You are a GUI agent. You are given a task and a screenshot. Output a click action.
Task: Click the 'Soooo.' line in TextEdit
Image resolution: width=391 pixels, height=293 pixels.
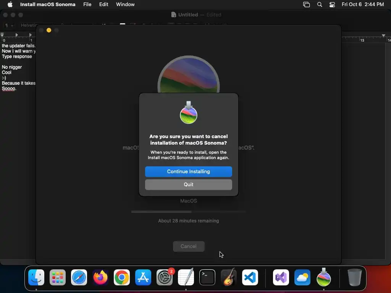[x=9, y=89]
